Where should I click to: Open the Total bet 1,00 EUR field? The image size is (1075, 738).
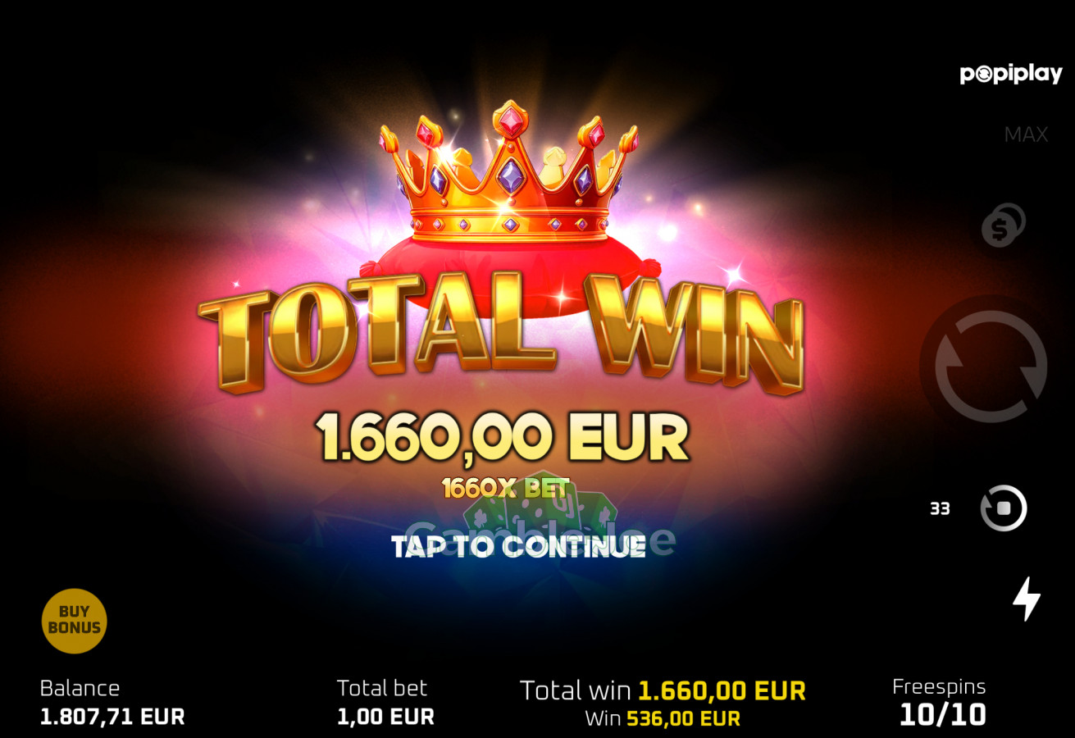(x=385, y=703)
